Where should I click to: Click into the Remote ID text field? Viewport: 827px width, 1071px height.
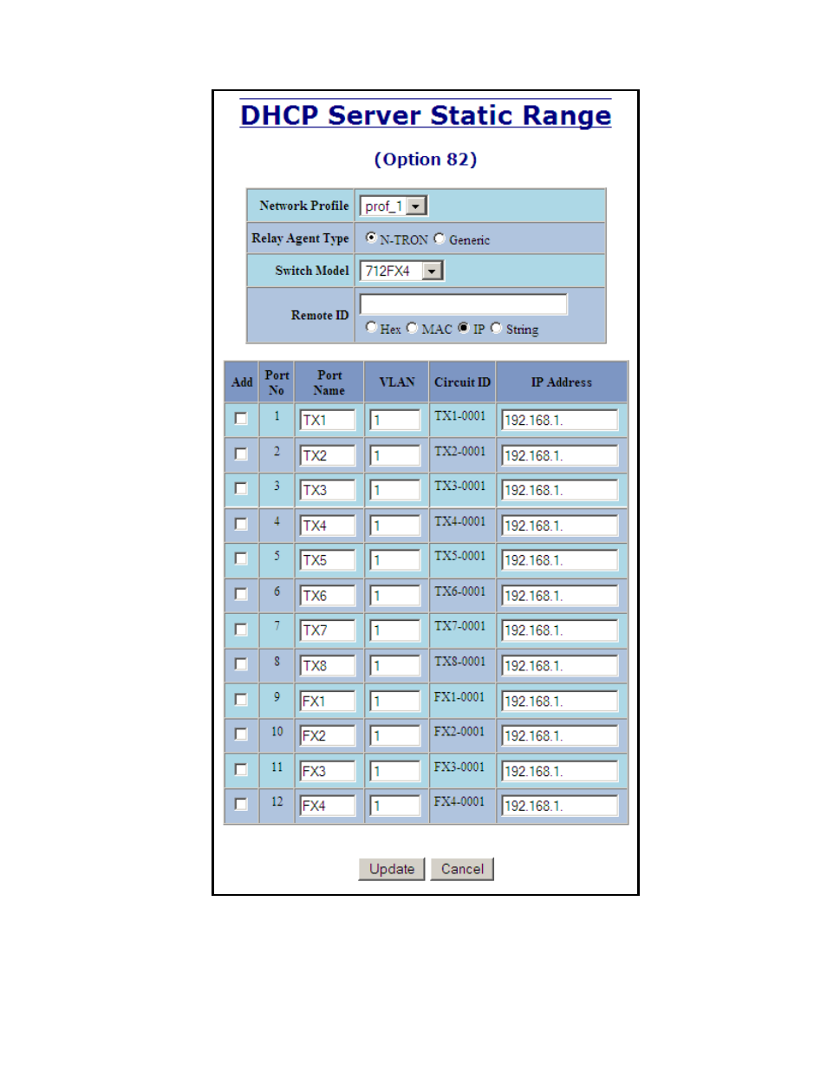click(464, 304)
